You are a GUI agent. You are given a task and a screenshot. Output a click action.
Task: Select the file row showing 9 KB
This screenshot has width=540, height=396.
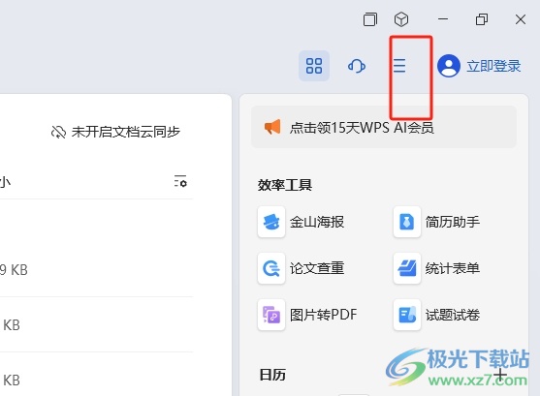(x=96, y=270)
